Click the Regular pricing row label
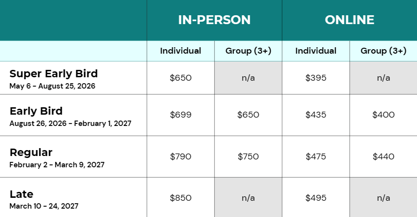The height and width of the screenshot is (217, 417). (x=31, y=152)
